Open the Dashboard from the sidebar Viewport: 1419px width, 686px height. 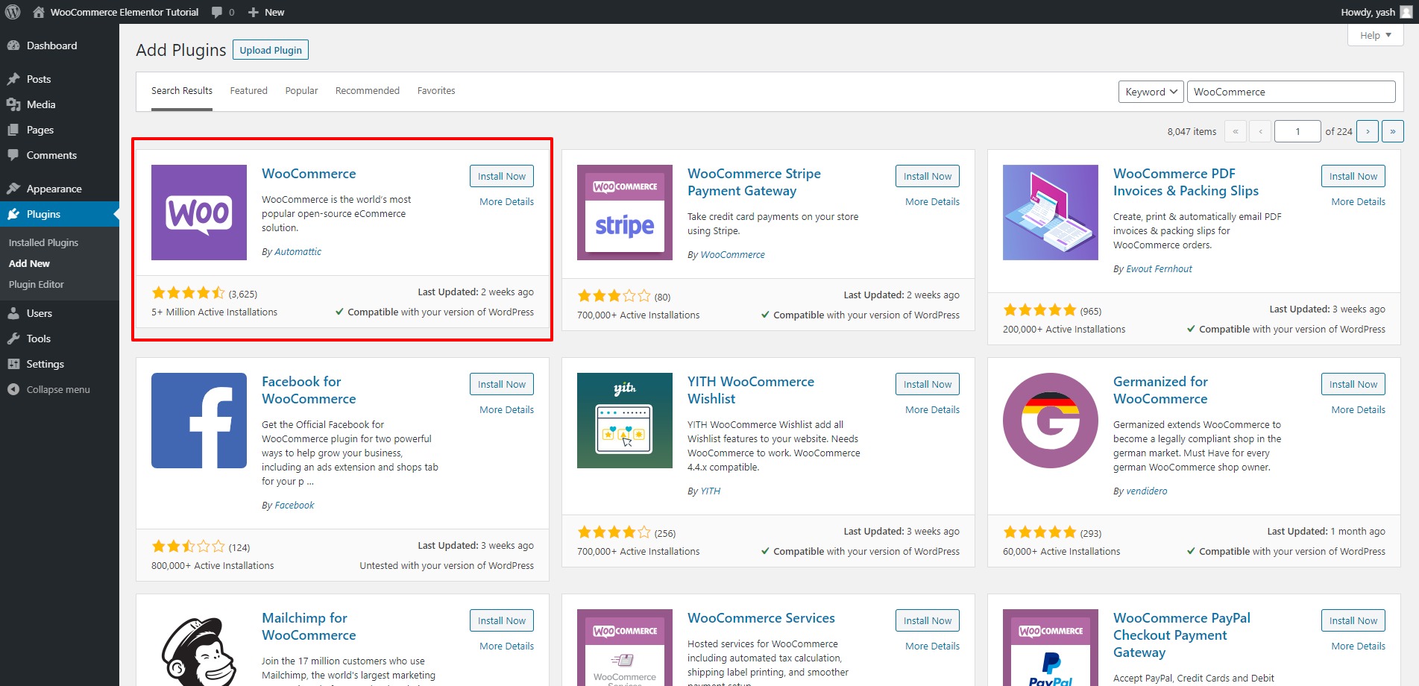(15, 45)
